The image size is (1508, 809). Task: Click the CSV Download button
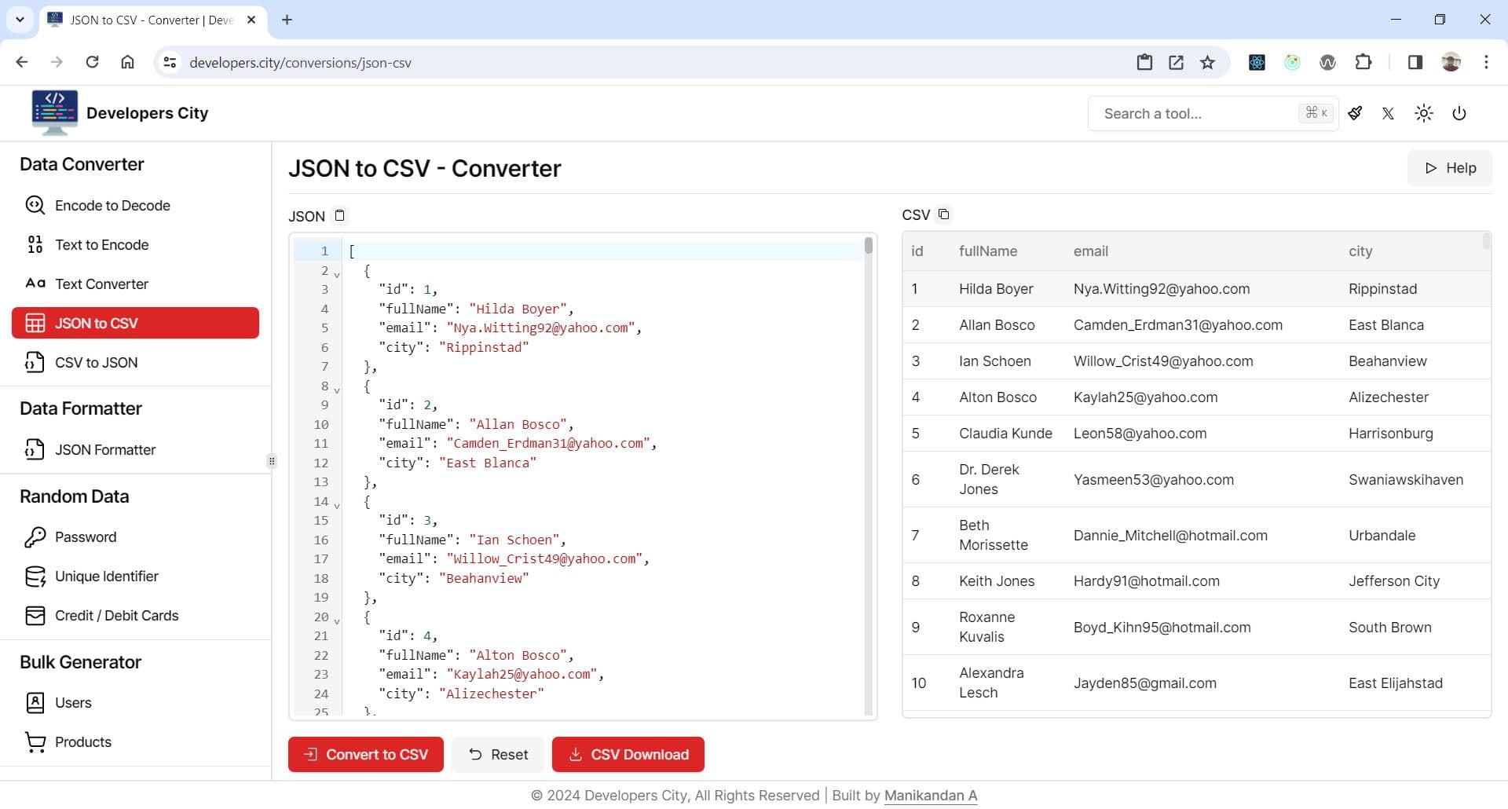(628, 755)
